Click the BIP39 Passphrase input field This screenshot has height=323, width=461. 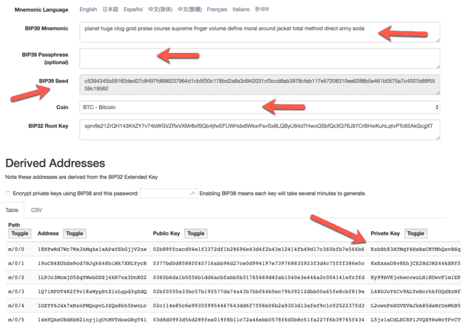(x=259, y=58)
